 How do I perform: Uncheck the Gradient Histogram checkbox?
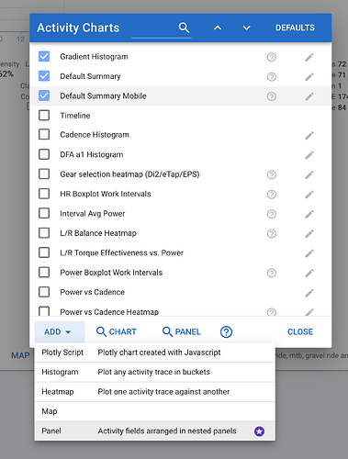[44, 56]
